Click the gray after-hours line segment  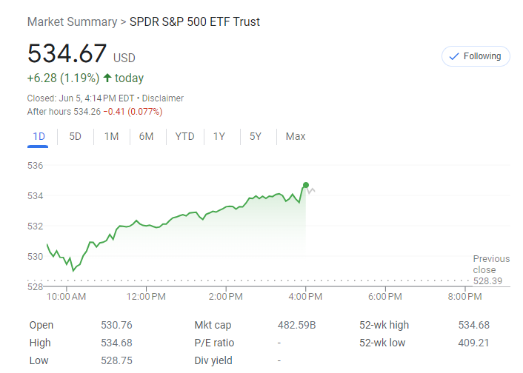tap(312, 191)
